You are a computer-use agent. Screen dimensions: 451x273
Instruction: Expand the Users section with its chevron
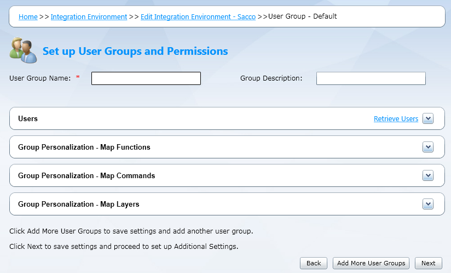point(428,118)
